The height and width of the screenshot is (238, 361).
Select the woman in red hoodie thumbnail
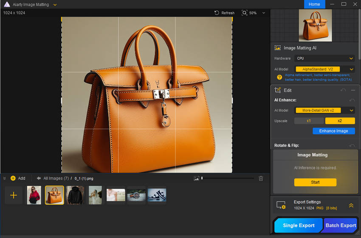tap(34, 195)
